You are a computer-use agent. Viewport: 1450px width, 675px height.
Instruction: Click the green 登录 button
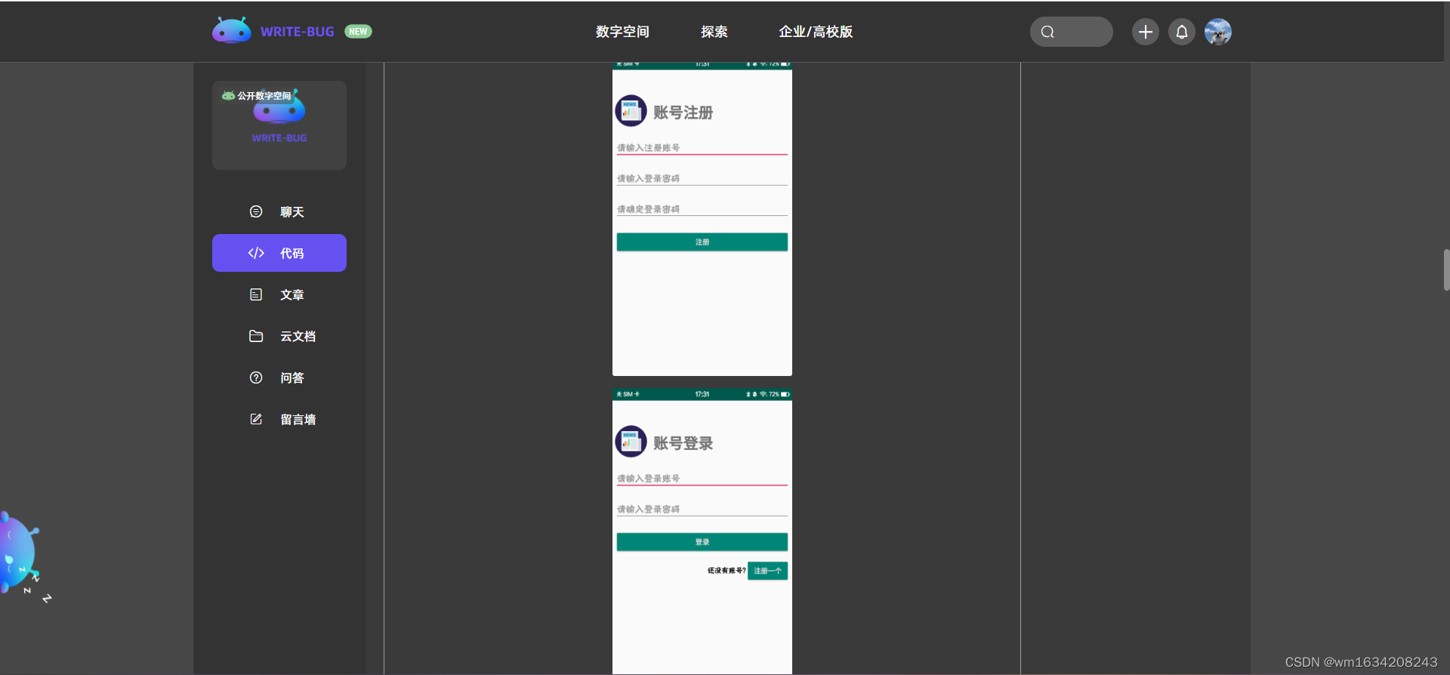click(x=702, y=542)
